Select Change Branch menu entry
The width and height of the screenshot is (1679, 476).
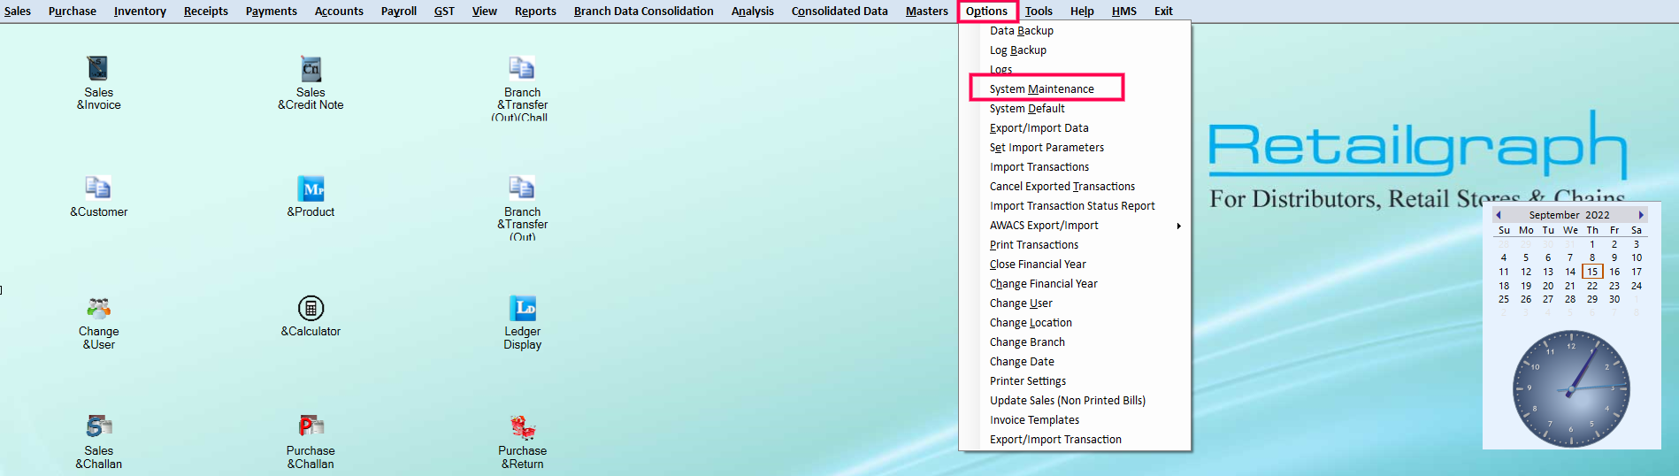[x=1075, y=342]
